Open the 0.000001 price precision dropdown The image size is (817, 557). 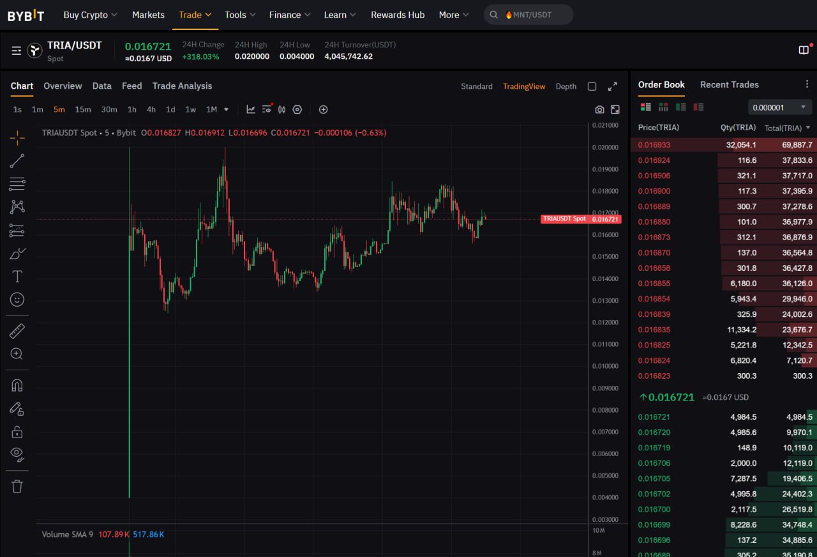pos(779,107)
